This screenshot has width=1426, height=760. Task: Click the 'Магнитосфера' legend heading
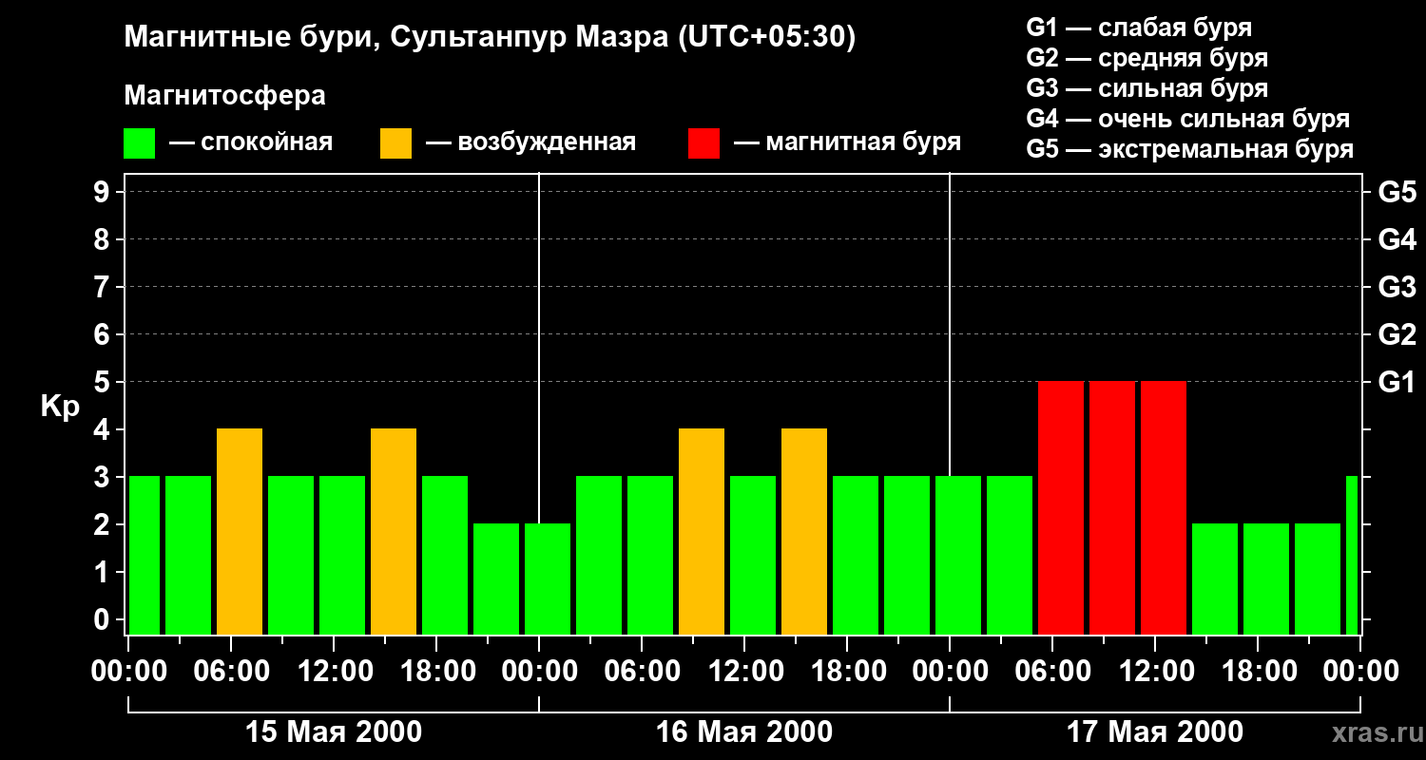[224, 96]
